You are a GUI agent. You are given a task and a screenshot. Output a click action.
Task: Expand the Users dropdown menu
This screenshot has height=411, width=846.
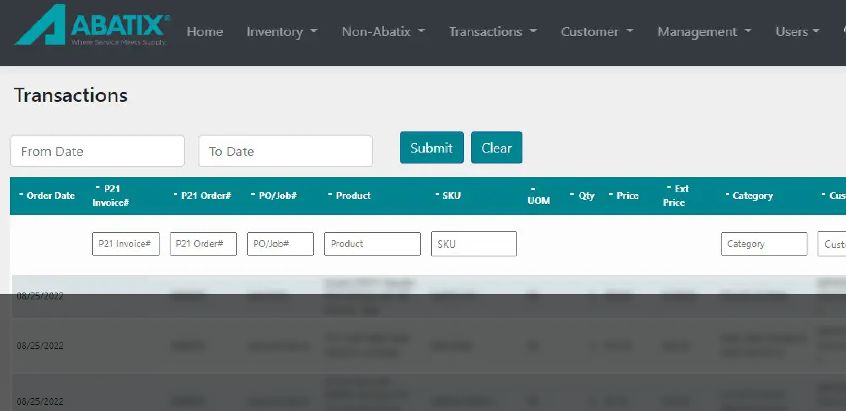[797, 32]
